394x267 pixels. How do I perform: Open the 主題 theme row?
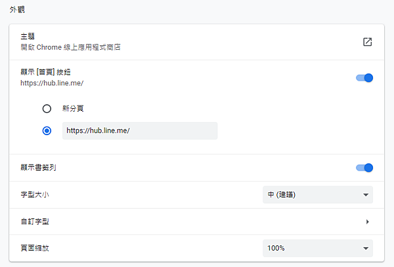tap(196, 42)
